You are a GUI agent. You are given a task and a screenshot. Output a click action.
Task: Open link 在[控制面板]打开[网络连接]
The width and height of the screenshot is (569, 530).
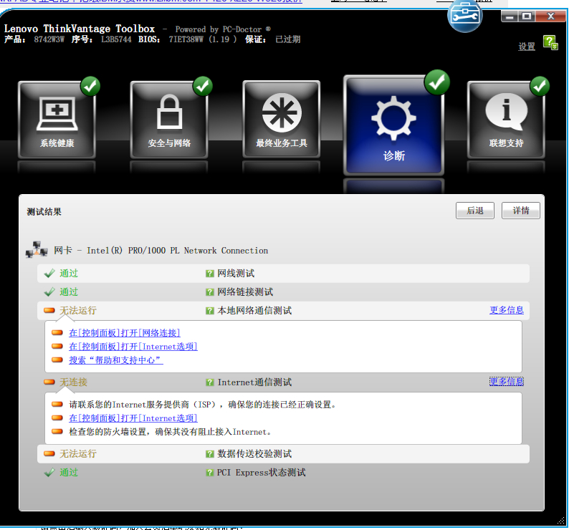tap(125, 333)
